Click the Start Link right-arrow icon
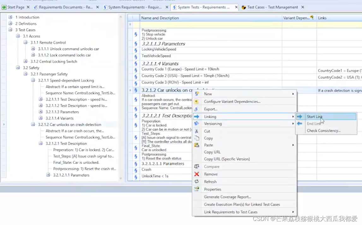 300,116
